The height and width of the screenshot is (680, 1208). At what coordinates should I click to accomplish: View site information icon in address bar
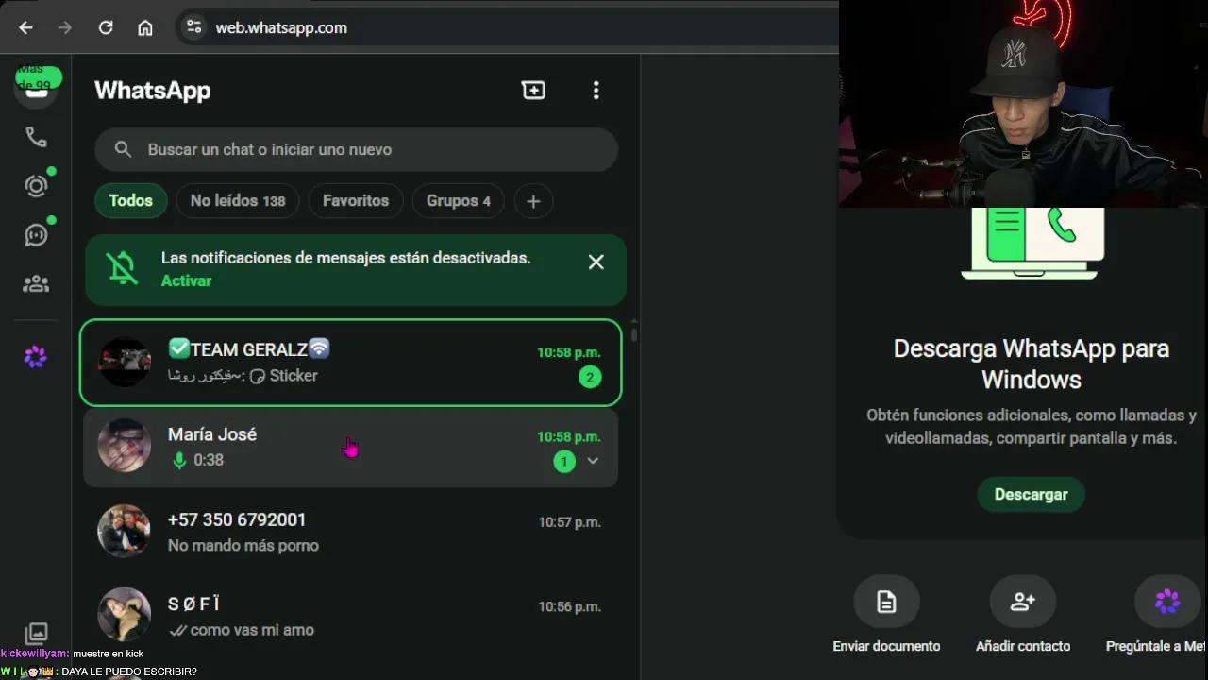[x=194, y=27]
